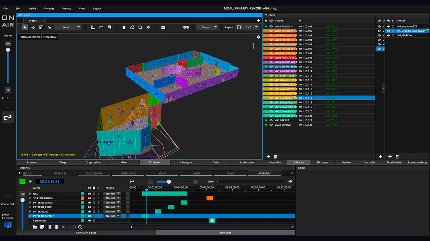430x241 pixels.
Task: Add a new V-Node with plus icon
Action: 268,157
